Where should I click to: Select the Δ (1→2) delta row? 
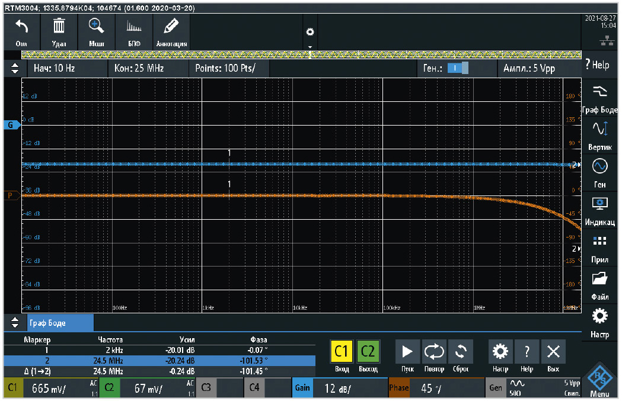[160, 371]
